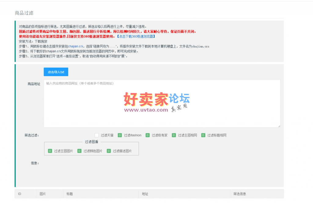The image size is (313, 203).
Task: Toggle the 过滤颜色图片 checkbox
Action: (x=79, y=151)
